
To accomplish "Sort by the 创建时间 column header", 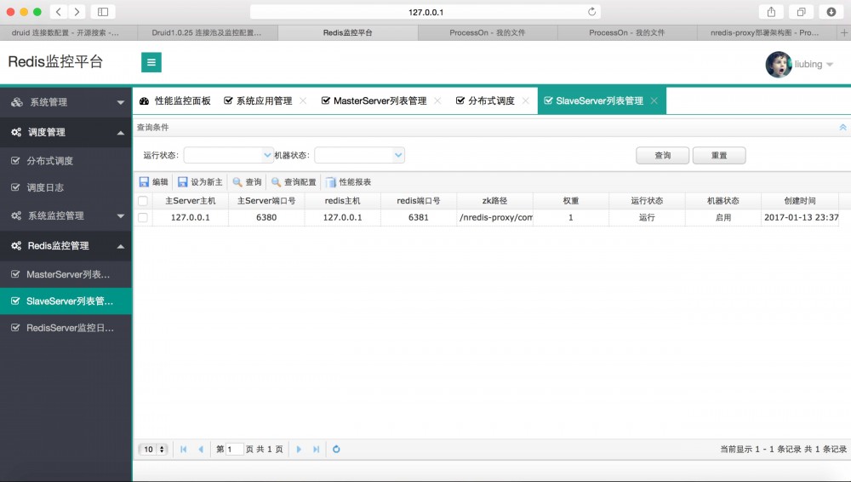I will point(800,201).
